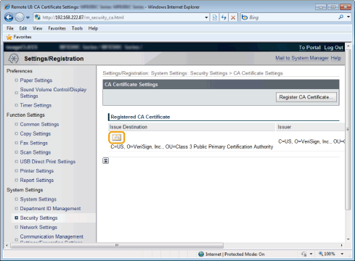Open System Settings sub-item link
The width and height of the screenshot is (355, 261).
38,199
